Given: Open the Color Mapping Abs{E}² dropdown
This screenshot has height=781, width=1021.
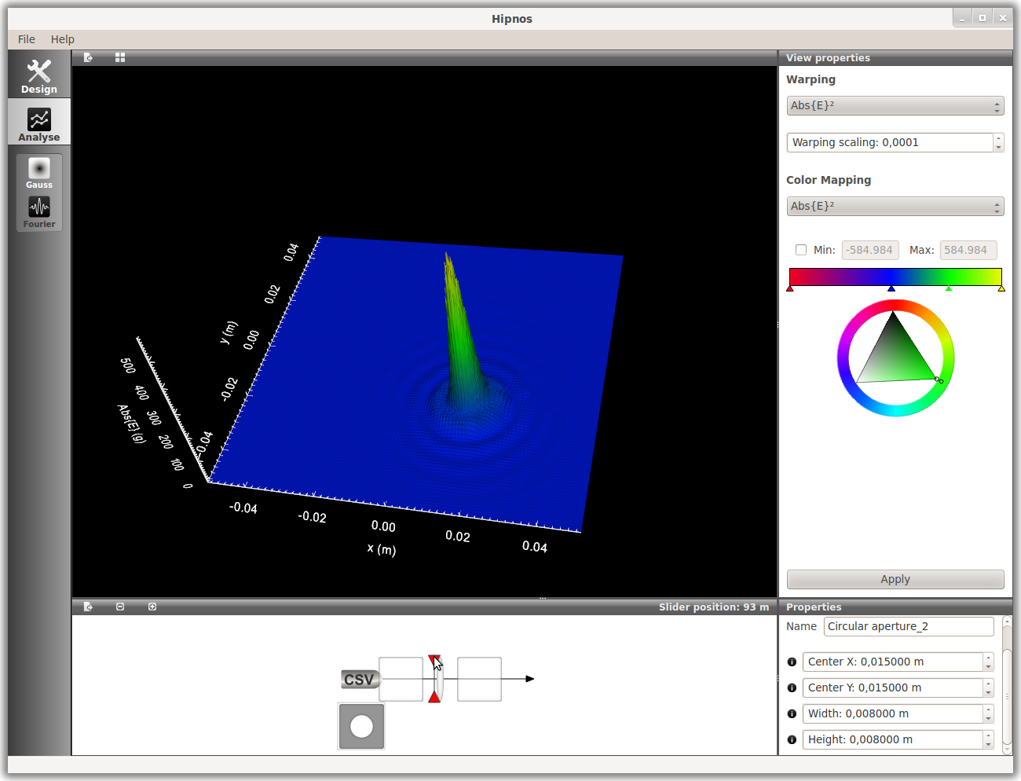Looking at the screenshot, I should pos(895,207).
